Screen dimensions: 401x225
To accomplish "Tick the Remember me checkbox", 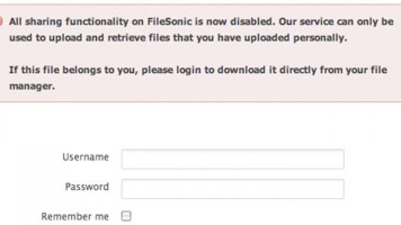I will 126,216.
